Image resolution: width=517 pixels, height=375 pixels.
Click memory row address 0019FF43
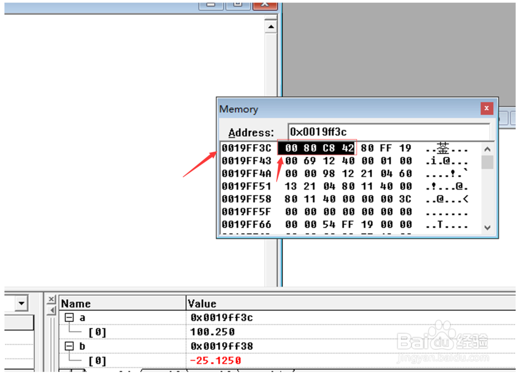(246, 161)
